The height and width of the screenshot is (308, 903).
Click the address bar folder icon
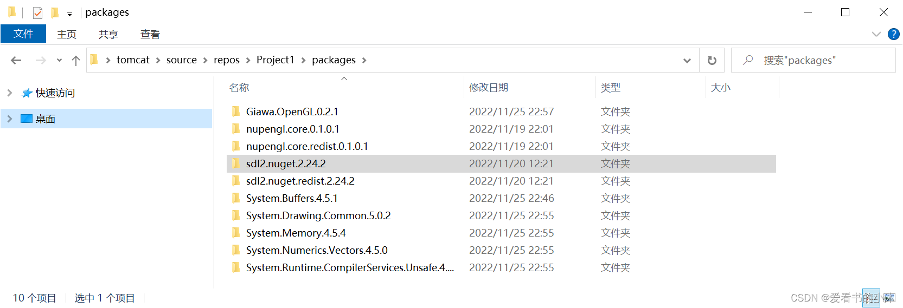pyautogui.click(x=94, y=60)
